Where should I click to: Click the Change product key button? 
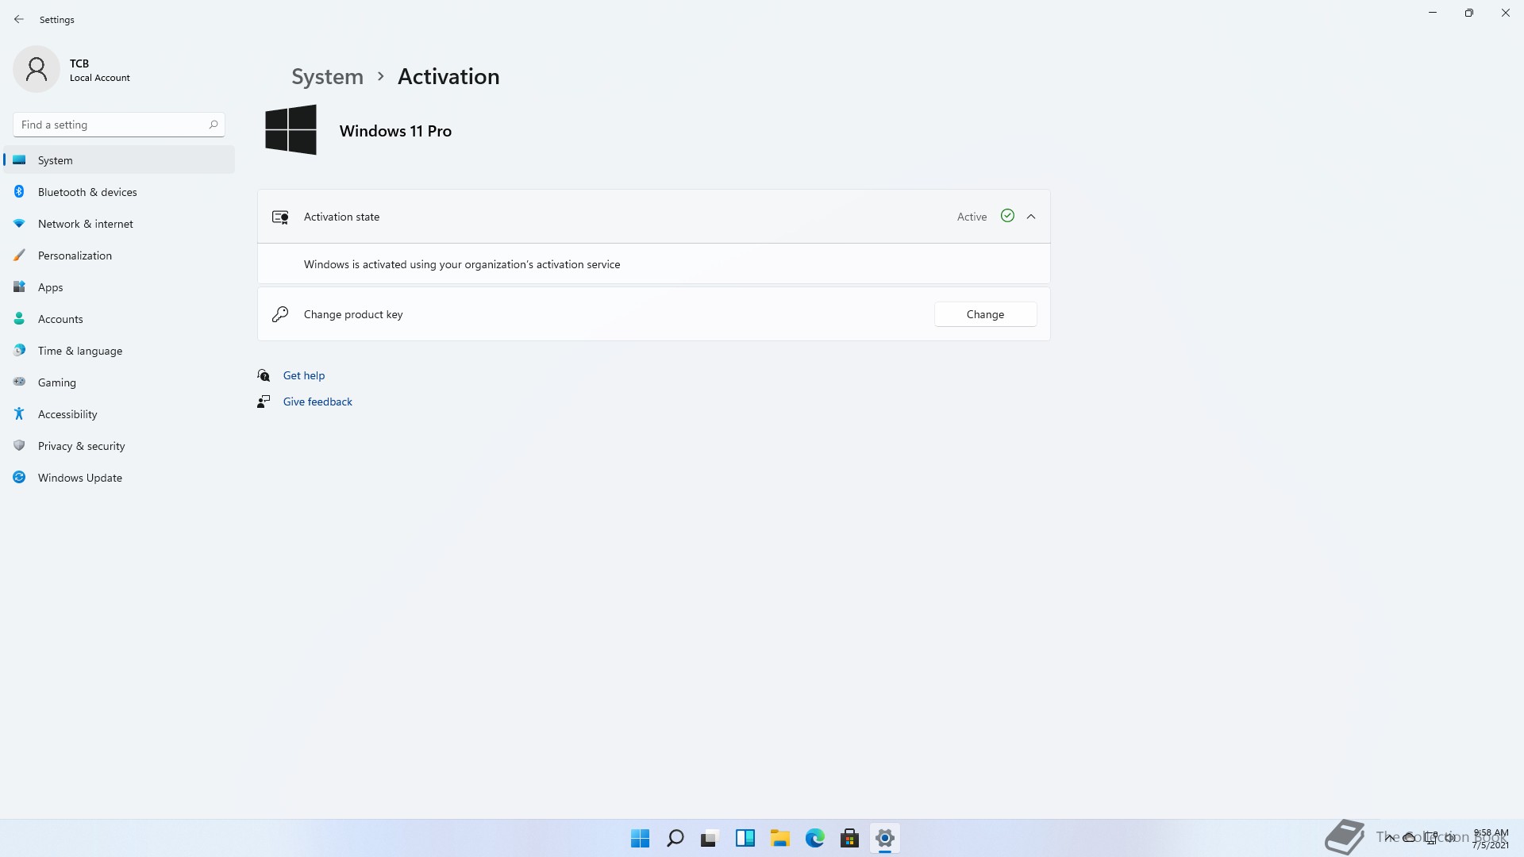pos(985,314)
